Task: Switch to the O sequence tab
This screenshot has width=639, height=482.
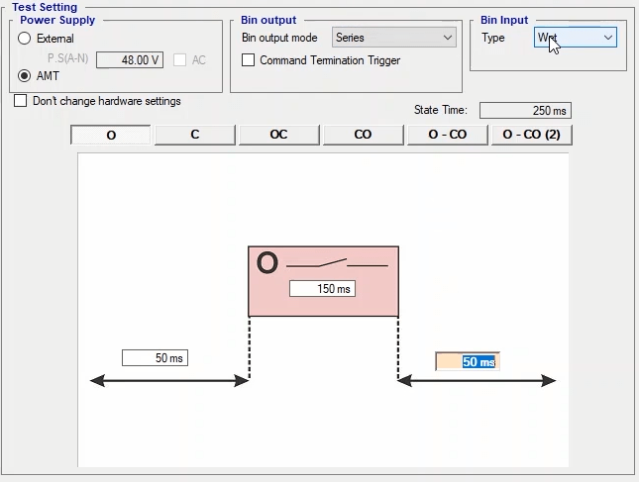Action: click(111, 135)
